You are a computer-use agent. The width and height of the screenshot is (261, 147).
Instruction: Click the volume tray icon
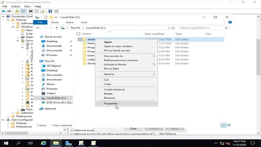click(x=228, y=143)
